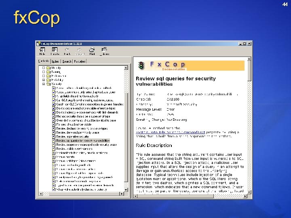Click topic pane scroll up arrow
The image size is (291, 218).
pyautogui.click(x=249, y=59)
